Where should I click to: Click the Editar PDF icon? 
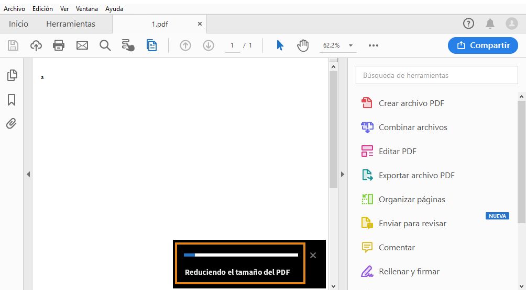(367, 151)
